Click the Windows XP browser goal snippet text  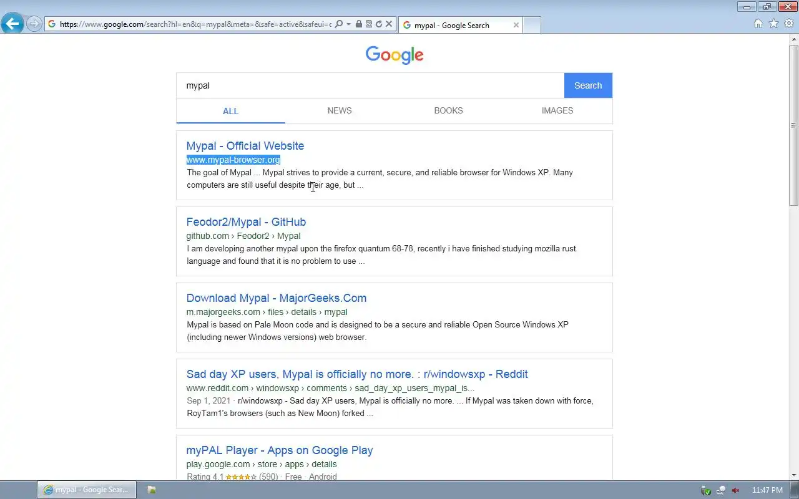pos(380,178)
